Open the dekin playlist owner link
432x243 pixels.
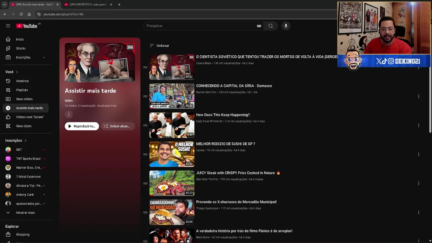[x=69, y=101]
